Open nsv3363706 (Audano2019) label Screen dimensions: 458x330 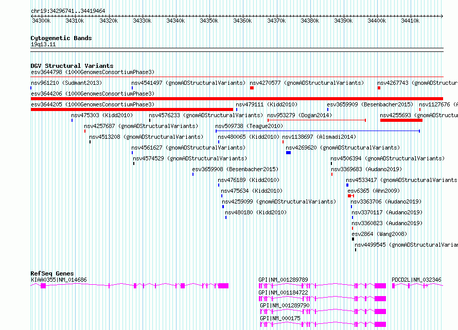pos(386,201)
